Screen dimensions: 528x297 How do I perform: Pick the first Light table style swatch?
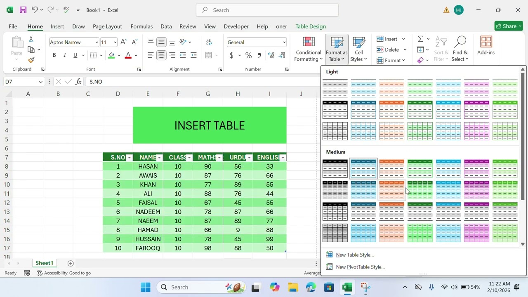coord(335,88)
